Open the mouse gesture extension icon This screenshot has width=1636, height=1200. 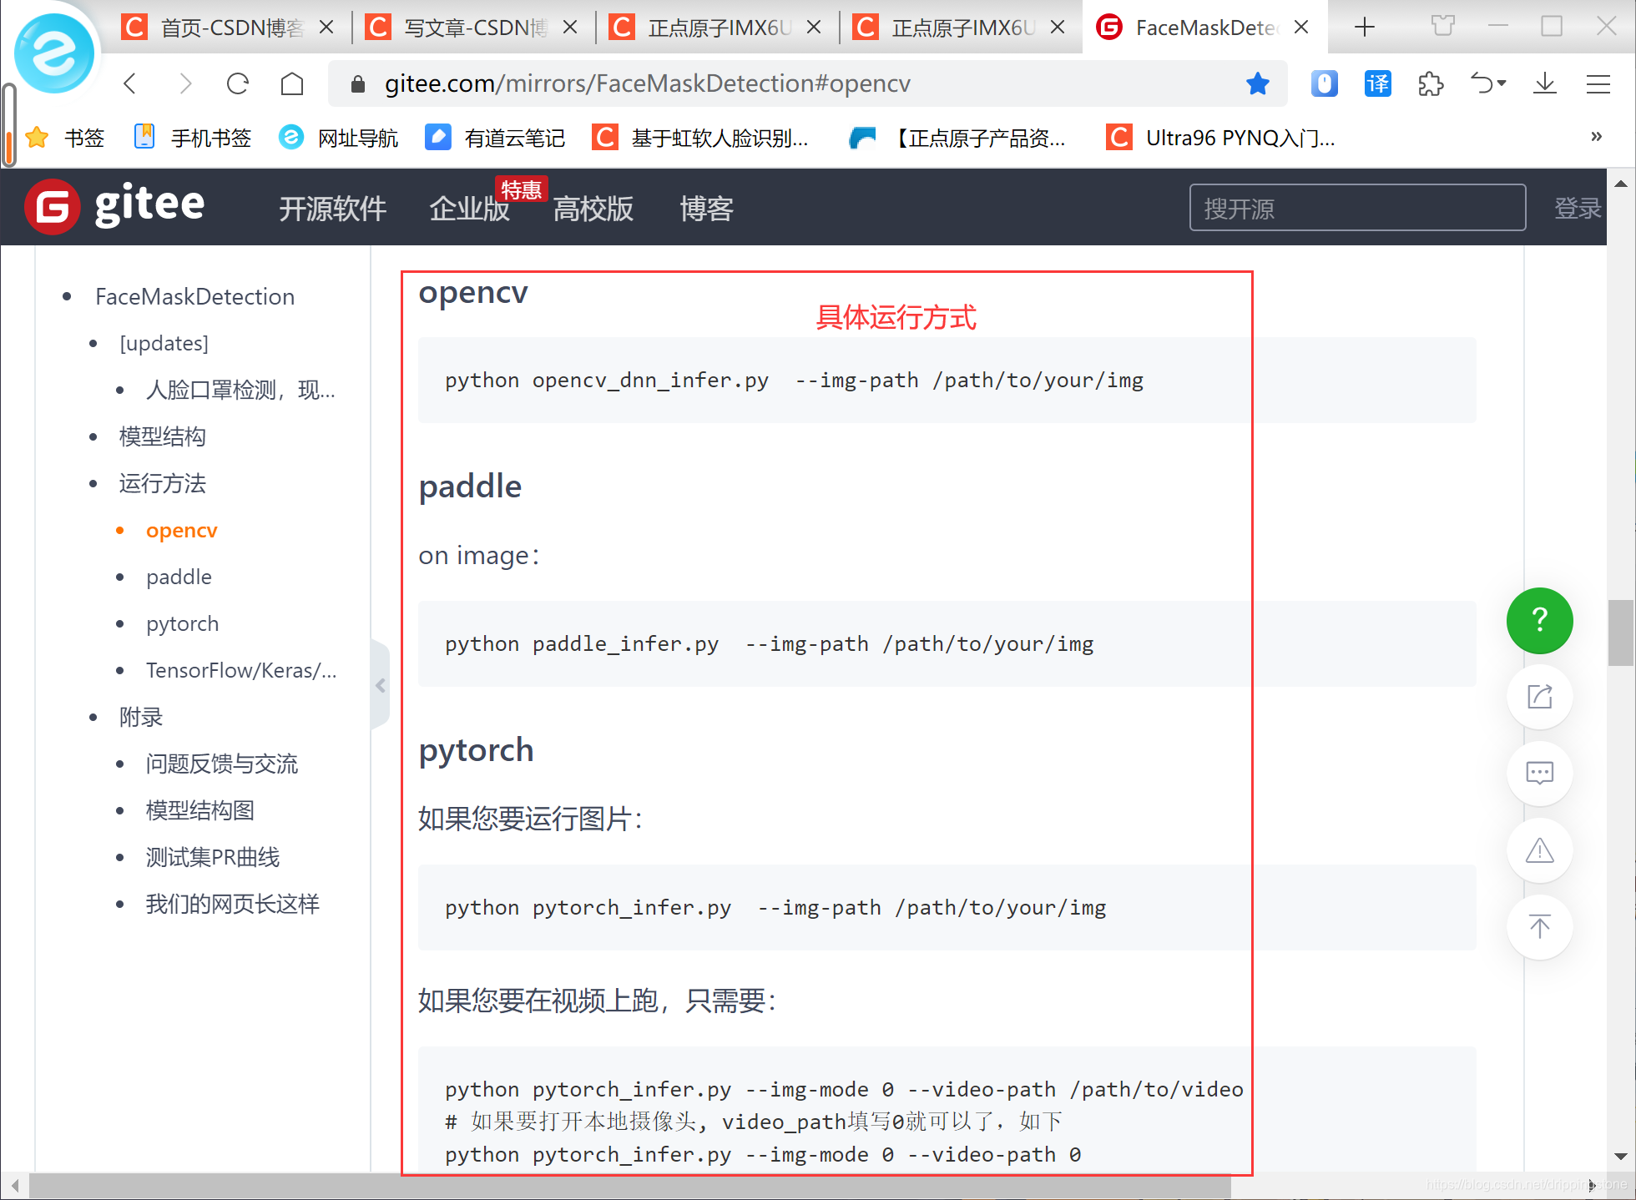point(1325,83)
